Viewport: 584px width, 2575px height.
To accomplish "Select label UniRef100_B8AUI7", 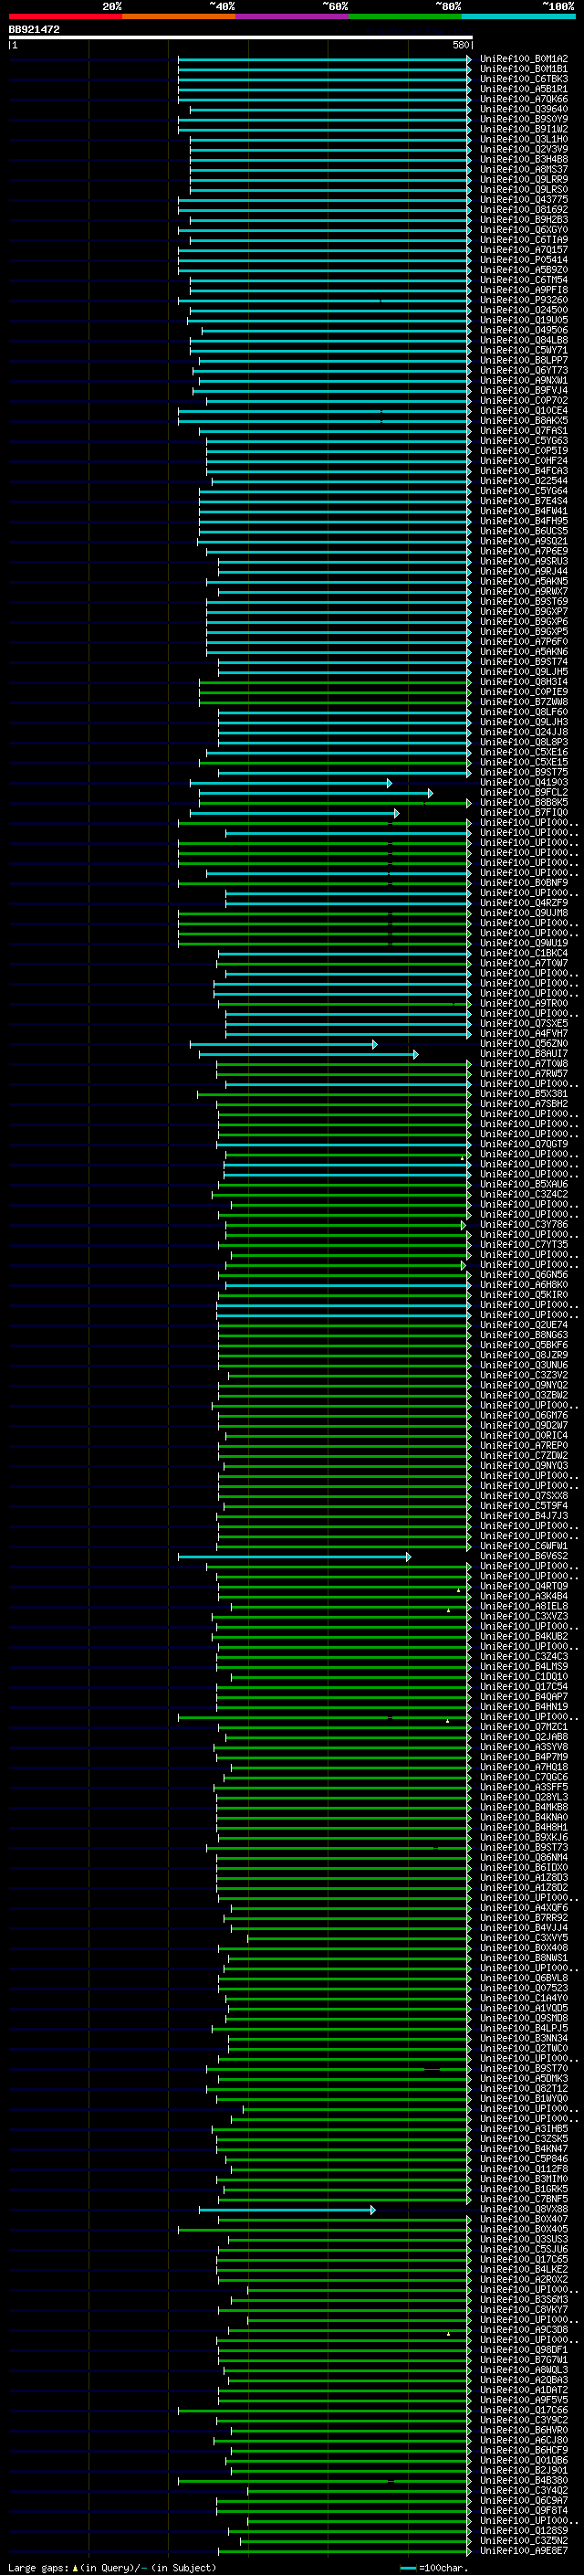I will [x=523, y=1053].
